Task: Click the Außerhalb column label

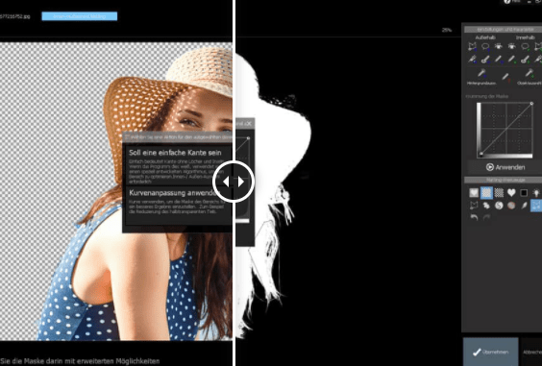Action: pos(485,37)
